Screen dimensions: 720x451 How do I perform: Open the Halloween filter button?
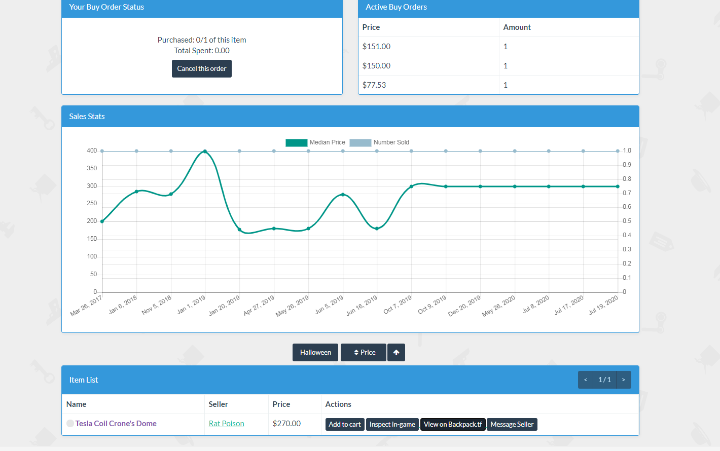pyautogui.click(x=315, y=353)
